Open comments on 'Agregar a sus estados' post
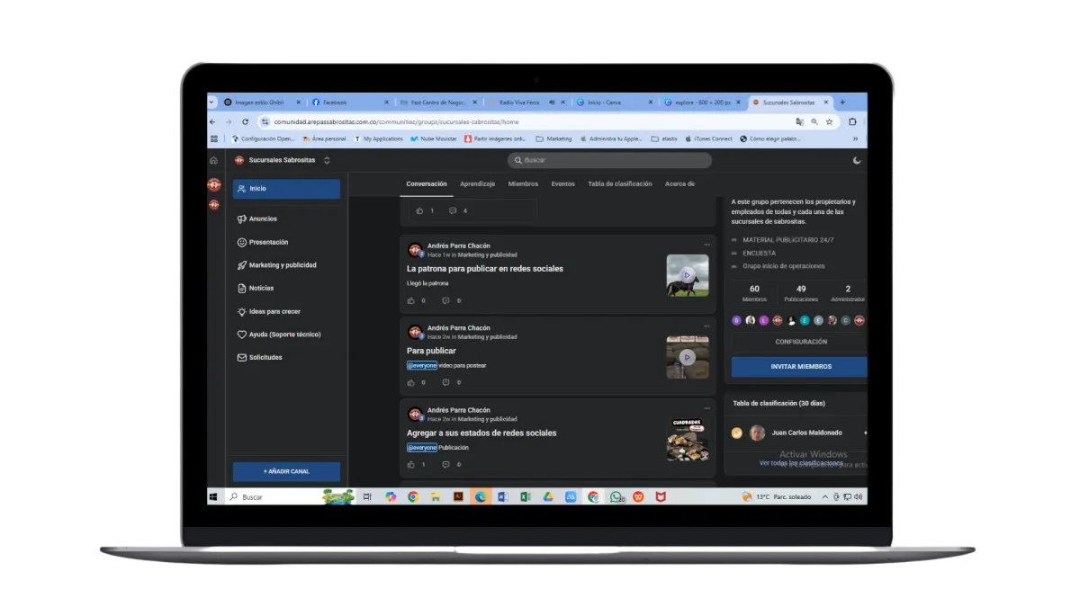Screen dimensions: 1080x607 [x=445, y=464]
